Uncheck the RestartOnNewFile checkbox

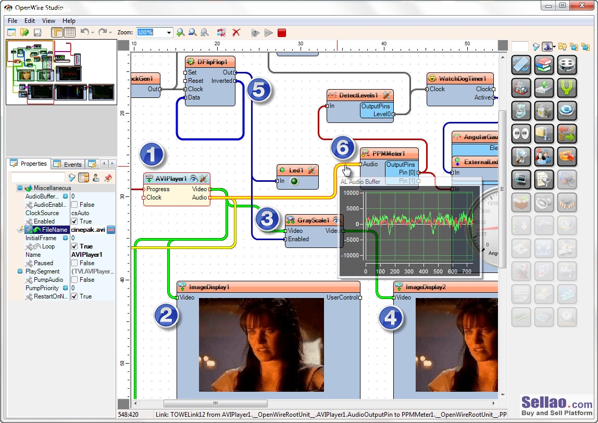click(x=74, y=296)
